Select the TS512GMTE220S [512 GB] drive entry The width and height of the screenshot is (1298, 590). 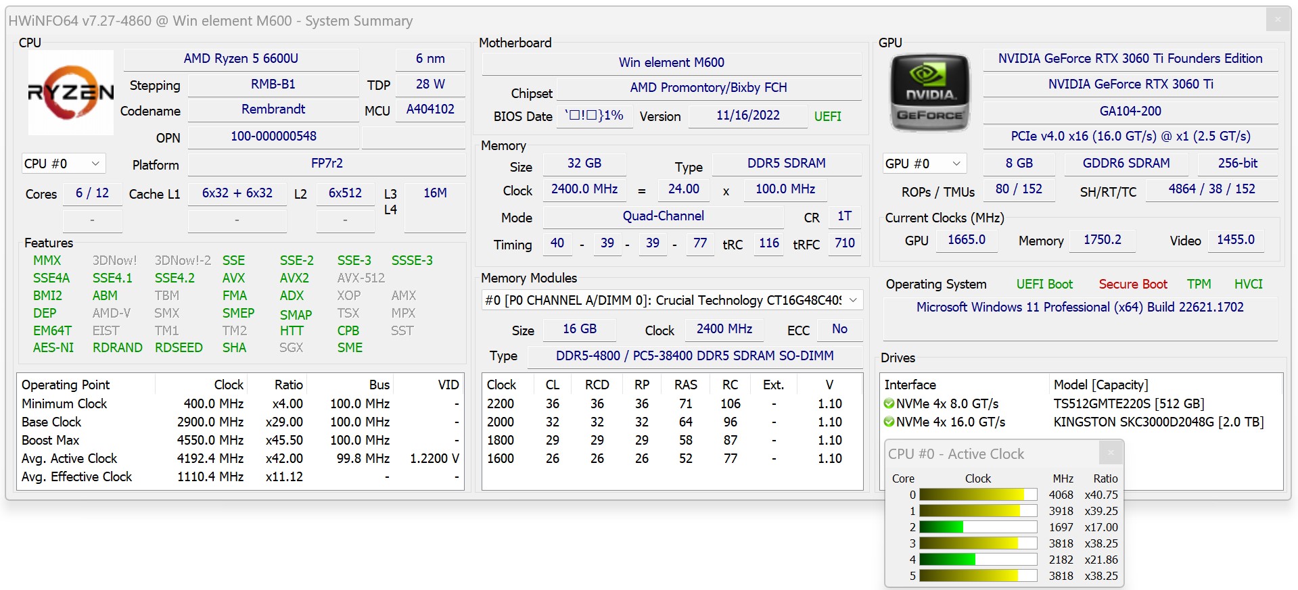pos(1129,403)
